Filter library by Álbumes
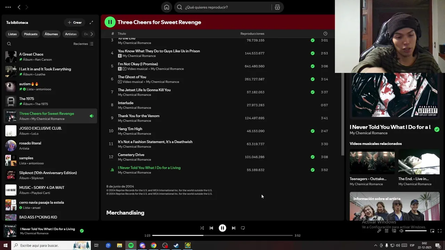Image resolution: width=445 pixels, height=250 pixels. pyautogui.click(x=51, y=34)
